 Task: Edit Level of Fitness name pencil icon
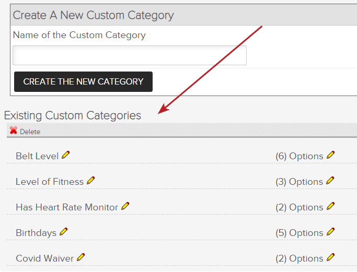point(90,181)
